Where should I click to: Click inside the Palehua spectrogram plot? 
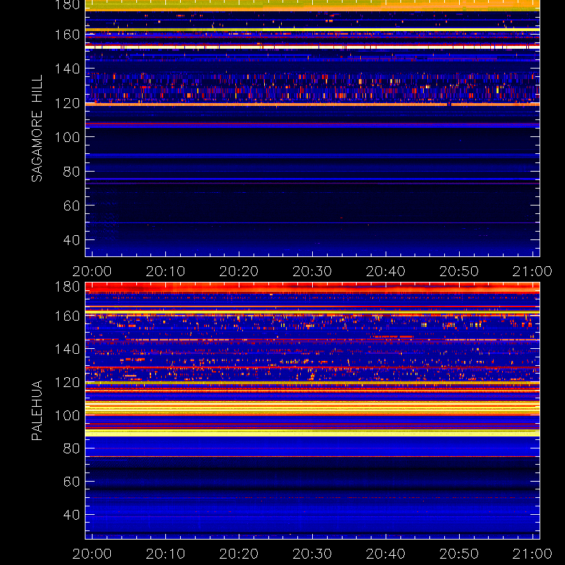click(x=312, y=410)
